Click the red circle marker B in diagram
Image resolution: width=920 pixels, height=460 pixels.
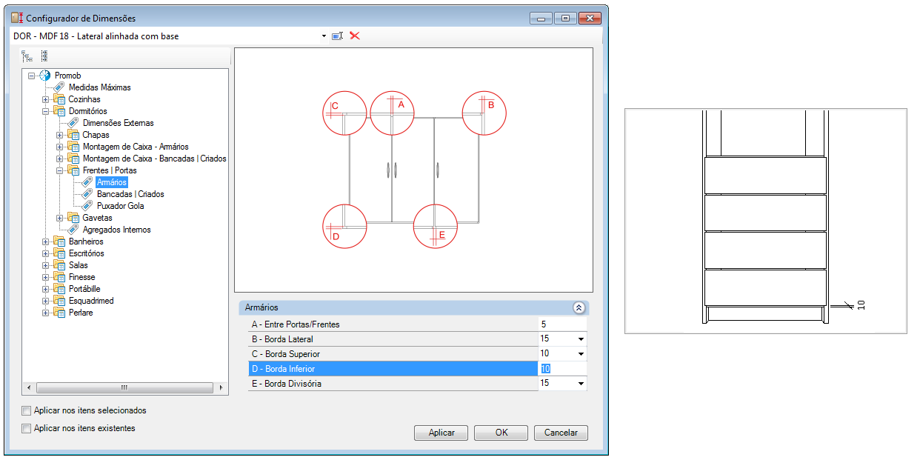click(x=484, y=113)
